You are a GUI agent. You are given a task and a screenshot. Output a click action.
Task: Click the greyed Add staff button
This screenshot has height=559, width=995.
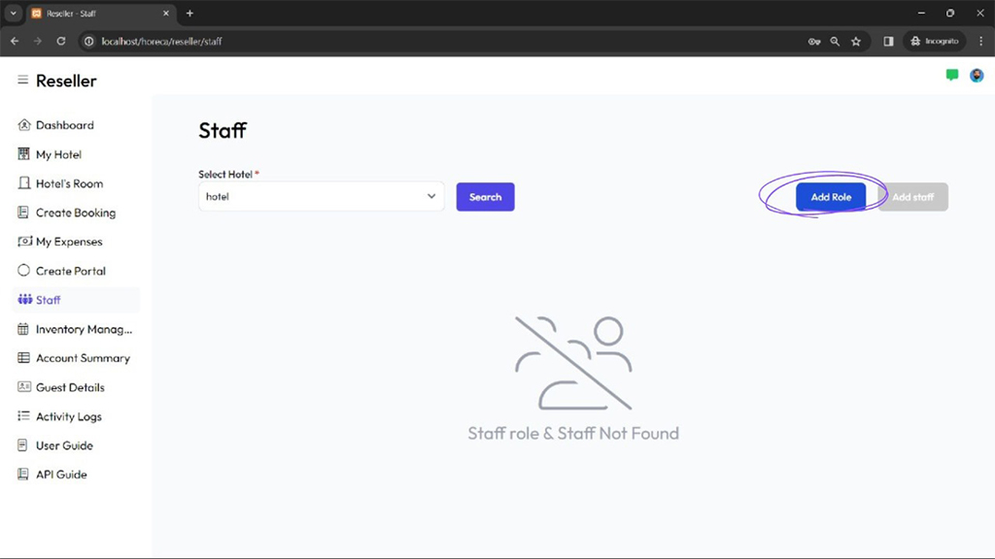click(x=912, y=197)
